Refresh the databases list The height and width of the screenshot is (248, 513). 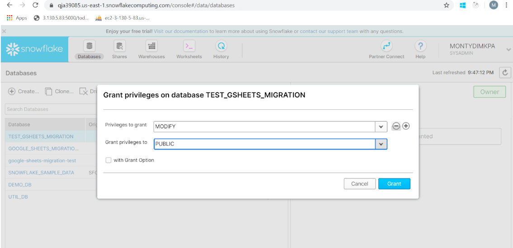point(505,73)
